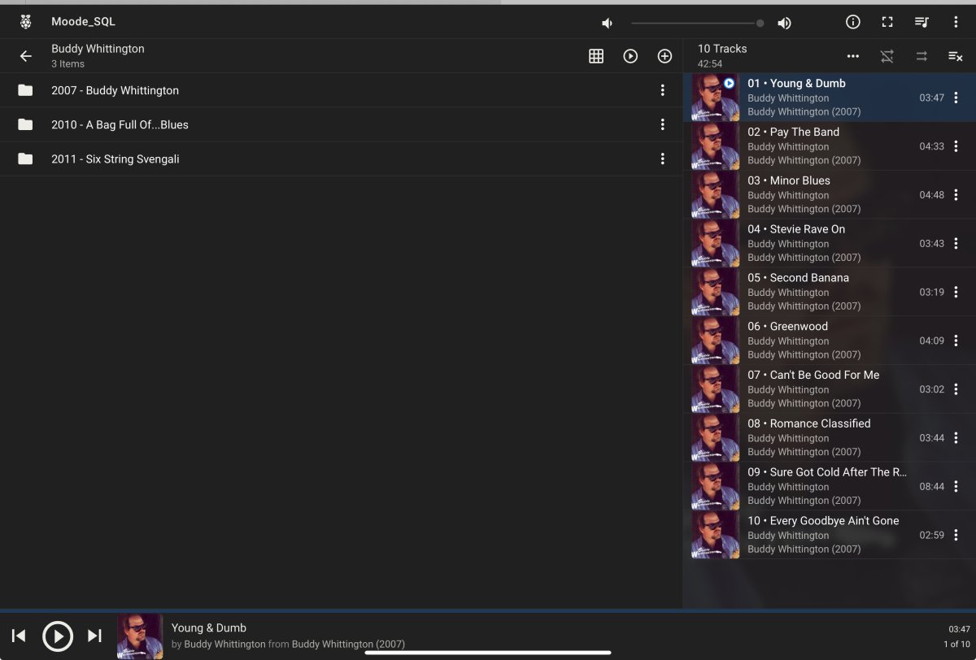Screen dimensions: 976x660
Task: Click Buddy Whittington artist link in player bar
Action: point(224,644)
